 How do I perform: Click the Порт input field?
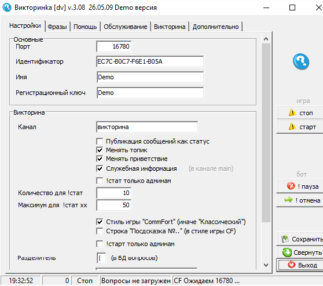pyautogui.click(x=113, y=46)
